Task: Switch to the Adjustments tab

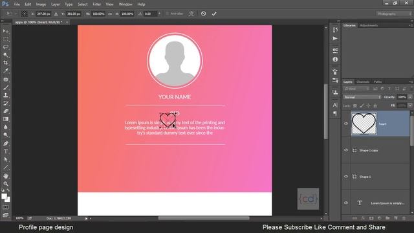Action: coord(369,25)
